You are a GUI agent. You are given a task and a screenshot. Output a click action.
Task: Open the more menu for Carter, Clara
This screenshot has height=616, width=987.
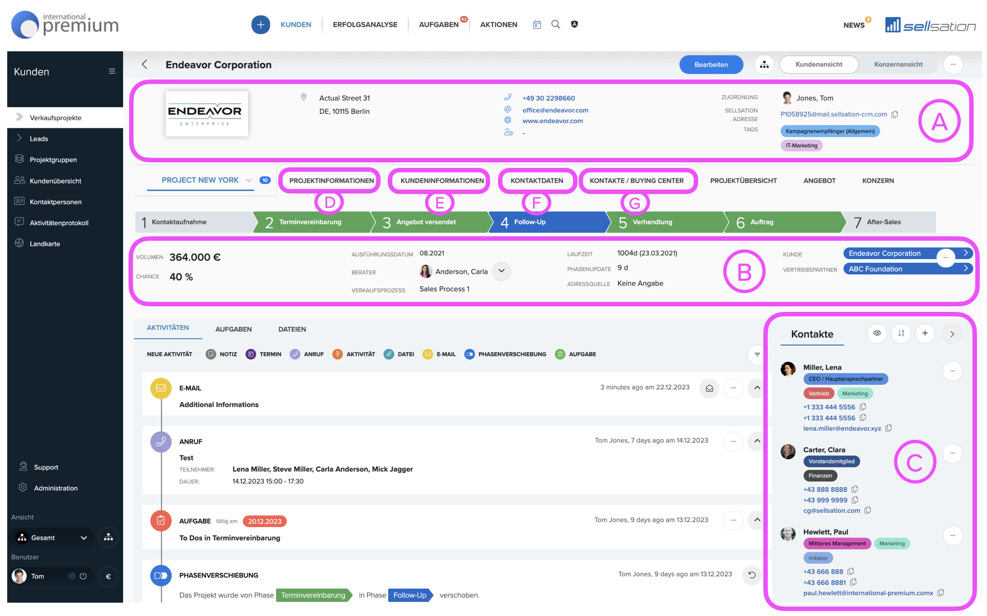coord(953,453)
